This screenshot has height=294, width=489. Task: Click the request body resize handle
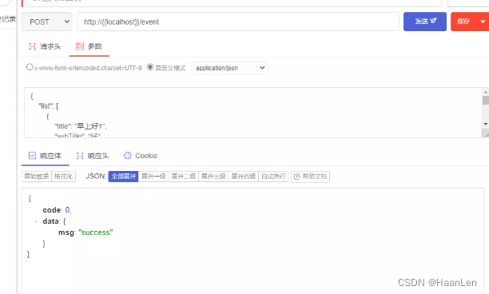click(486, 134)
